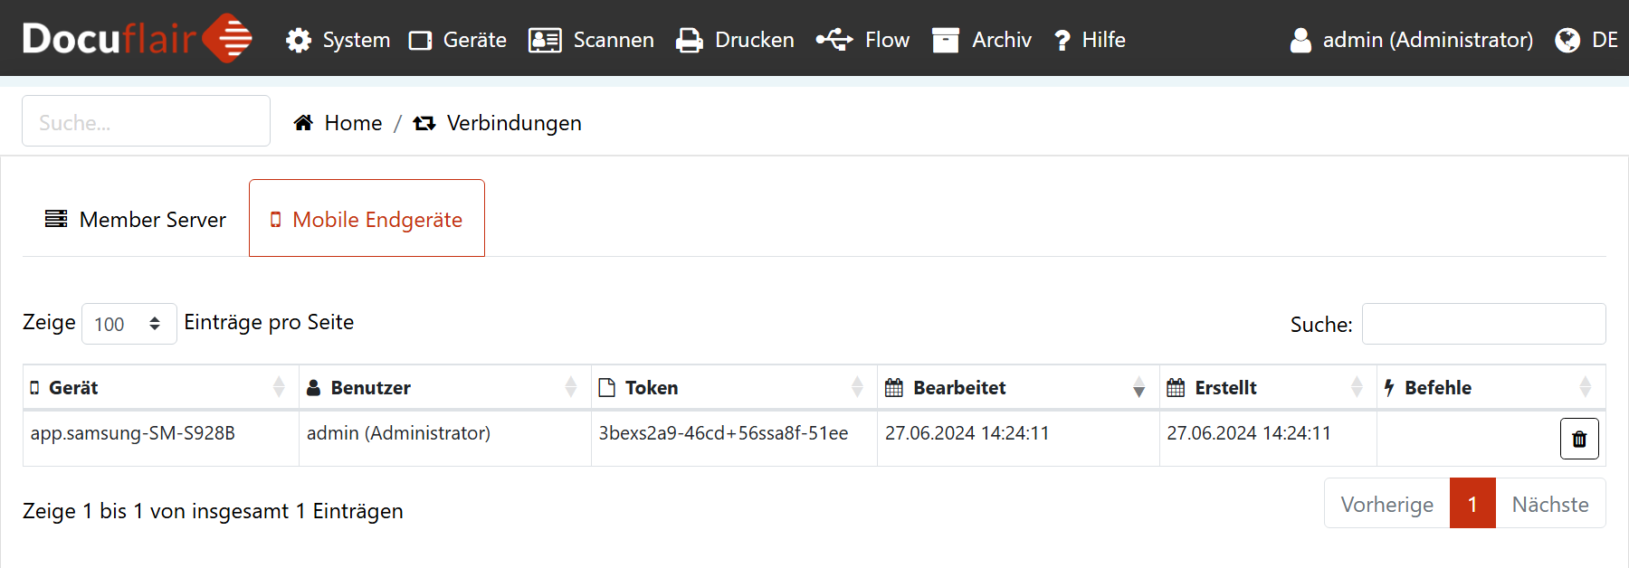Click the server icon on Member Server tab
This screenshot has height=568, width=1629.
(56, 219)
